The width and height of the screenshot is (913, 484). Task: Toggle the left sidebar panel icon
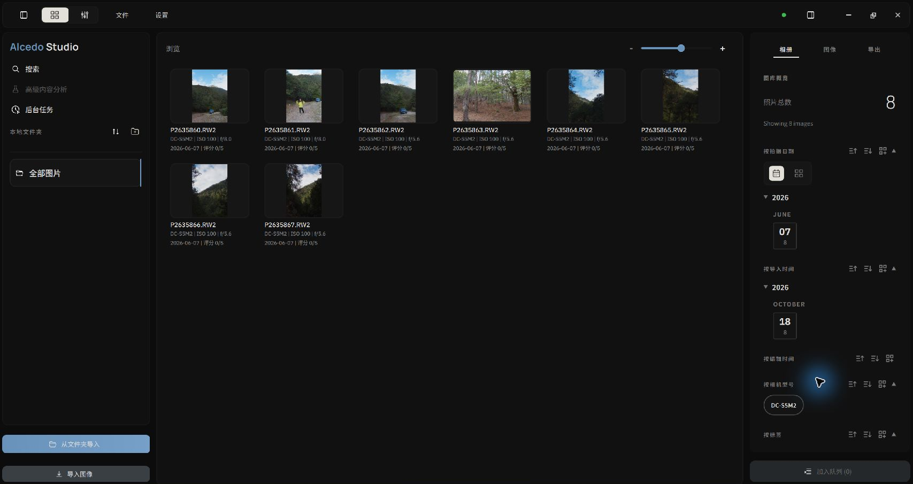(24, 15)
